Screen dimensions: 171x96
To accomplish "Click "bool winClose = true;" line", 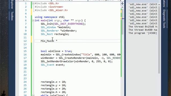I will pos(56,51).
